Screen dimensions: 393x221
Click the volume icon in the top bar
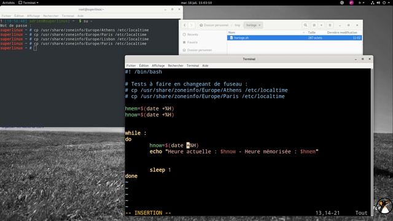coord(378,2)
